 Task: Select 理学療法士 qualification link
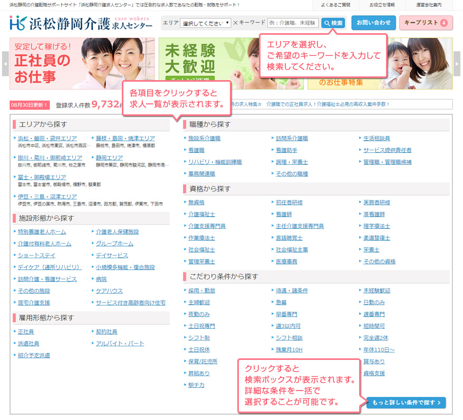(377, 226)
